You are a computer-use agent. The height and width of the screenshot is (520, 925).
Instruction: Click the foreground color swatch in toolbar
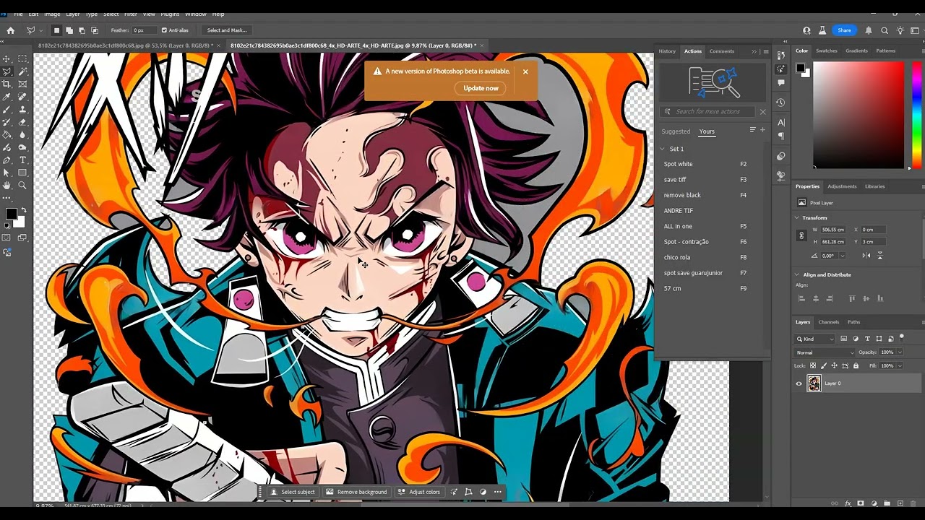[11, 214]
